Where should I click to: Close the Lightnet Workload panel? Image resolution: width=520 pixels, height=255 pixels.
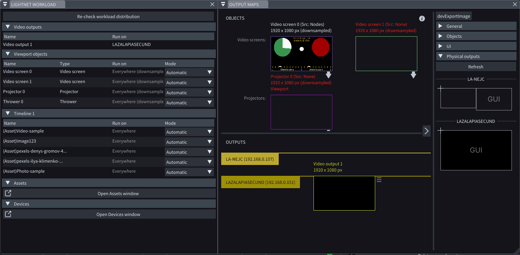212,4
